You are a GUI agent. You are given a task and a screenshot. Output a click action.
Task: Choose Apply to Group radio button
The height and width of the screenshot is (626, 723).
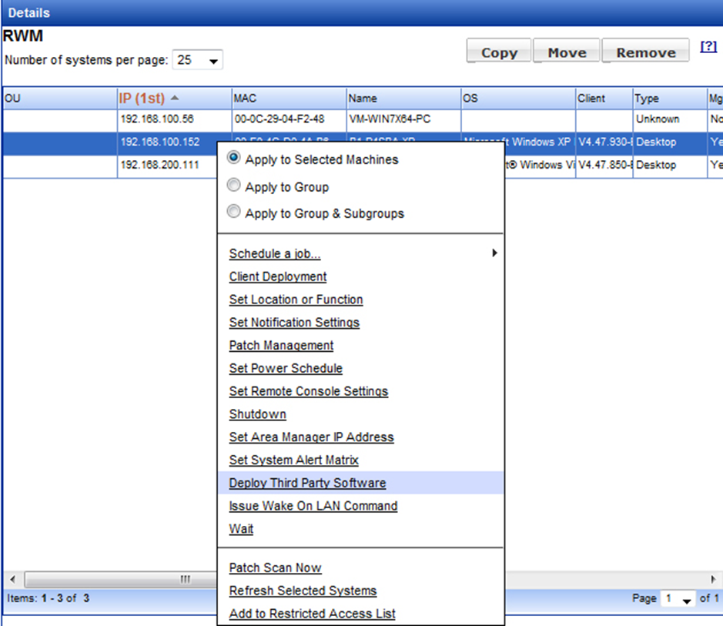point(234,186)
